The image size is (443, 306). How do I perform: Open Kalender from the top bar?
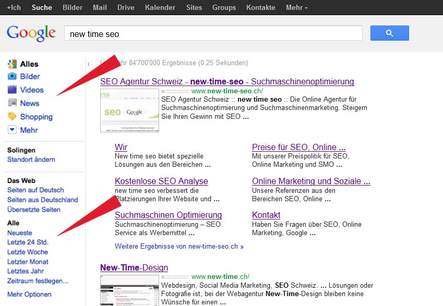[x=160, y=7]
